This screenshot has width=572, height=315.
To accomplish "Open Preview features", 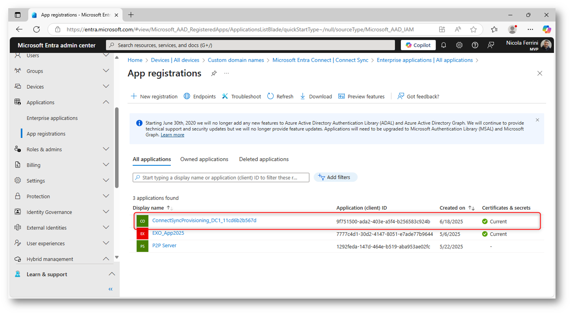I will tap(361, 96).
